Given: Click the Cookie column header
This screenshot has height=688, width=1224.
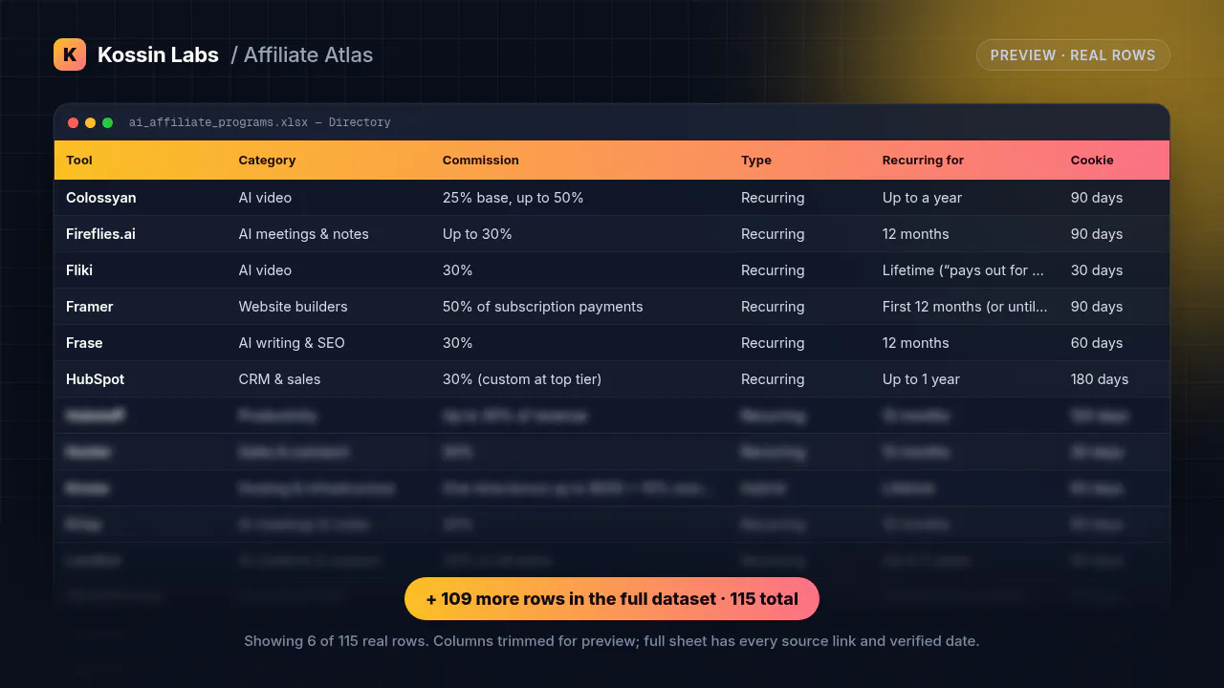Looking at the screenshot, I should pyautogui.click(x=1092, y=161).
